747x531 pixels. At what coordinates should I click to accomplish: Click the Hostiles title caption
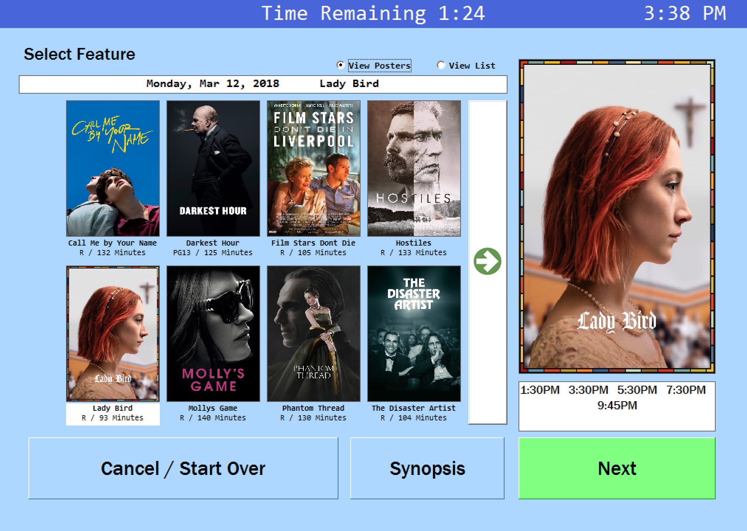413,243
